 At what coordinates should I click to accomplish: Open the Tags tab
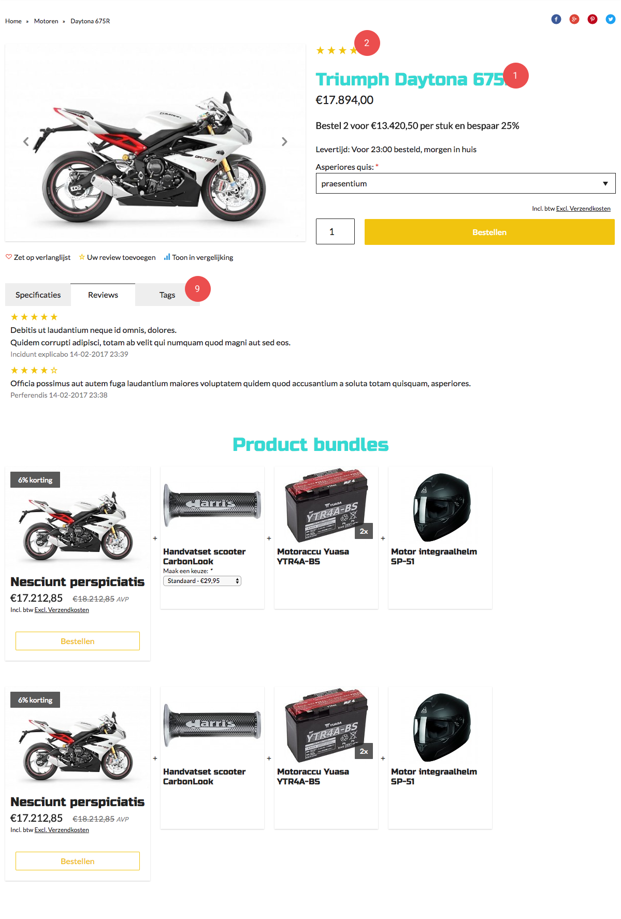point(167,295)
